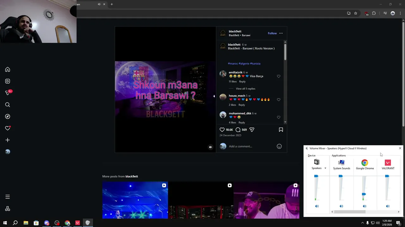Open the Speakers device dropdown
The image size is (405, 227).
[325, 168]
